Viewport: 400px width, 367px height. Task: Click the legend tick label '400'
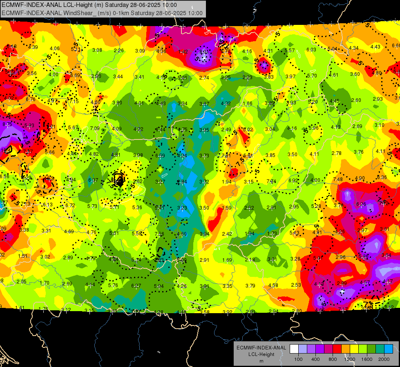click(x=315, y=359)
